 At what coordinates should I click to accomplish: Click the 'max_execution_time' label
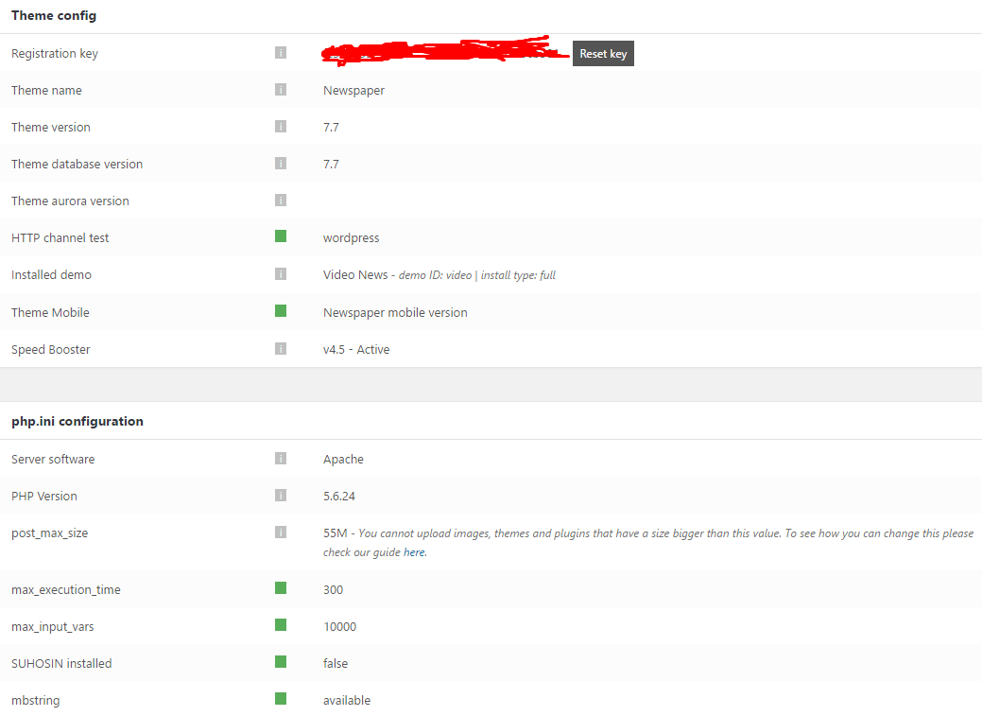(x=66, y=590)
